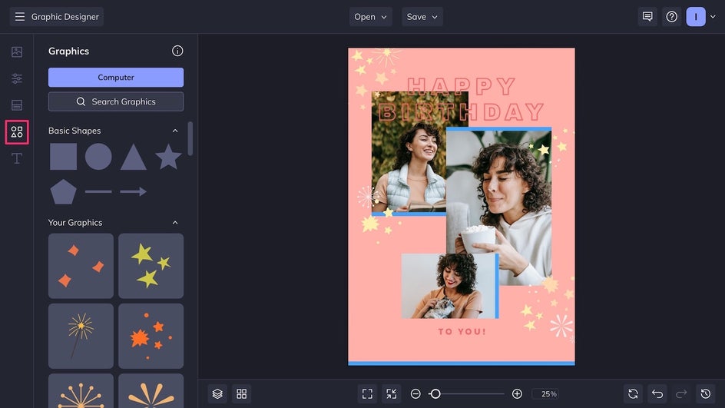
Task: Open the Layers panel icon
Action: [x=217, y=393]
